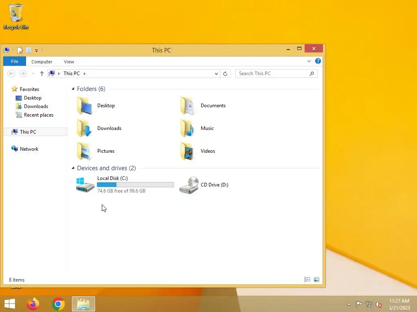
Task: Click the "Folders (6)" header text
Action: coord(91,89)
